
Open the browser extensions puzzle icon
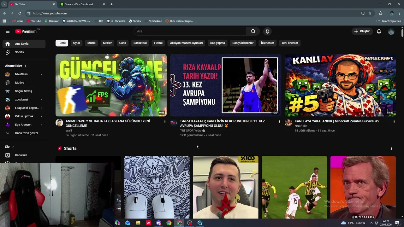click(x=380, y=13)
